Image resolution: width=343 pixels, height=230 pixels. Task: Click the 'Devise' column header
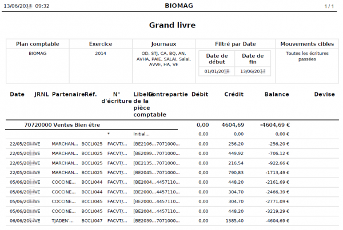click(324, 94)
